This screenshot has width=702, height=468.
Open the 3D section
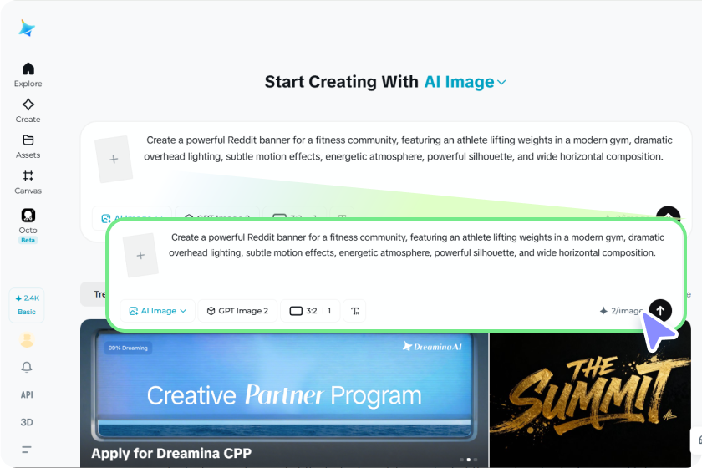27,422
